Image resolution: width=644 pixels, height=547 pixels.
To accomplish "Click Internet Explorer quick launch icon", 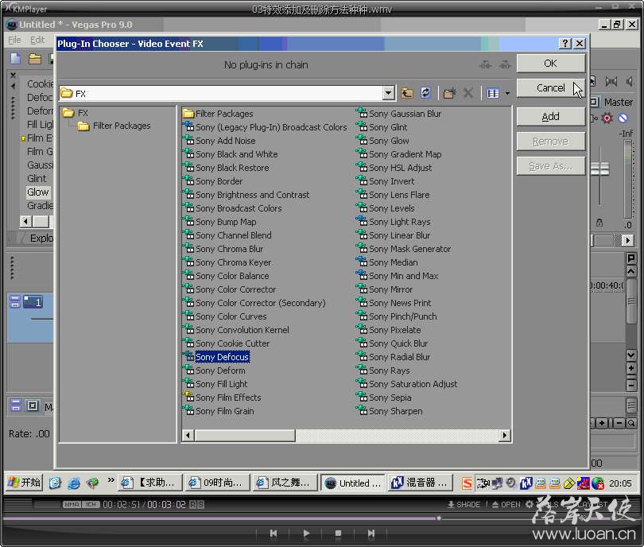I will click(x=74, y=483).
